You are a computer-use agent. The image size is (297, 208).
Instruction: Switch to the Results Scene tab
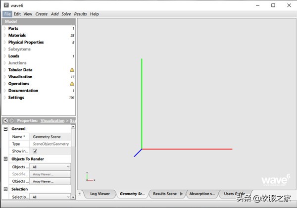[x=165, y=194]
